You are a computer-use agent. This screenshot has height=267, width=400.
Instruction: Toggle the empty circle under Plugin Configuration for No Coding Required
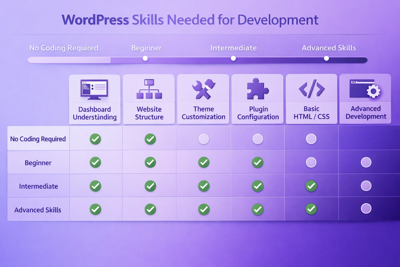pyautogui.click(x=258, y=139)
